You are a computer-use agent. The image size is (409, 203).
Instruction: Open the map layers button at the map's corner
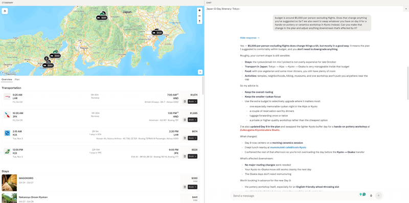tap(5, 11)
